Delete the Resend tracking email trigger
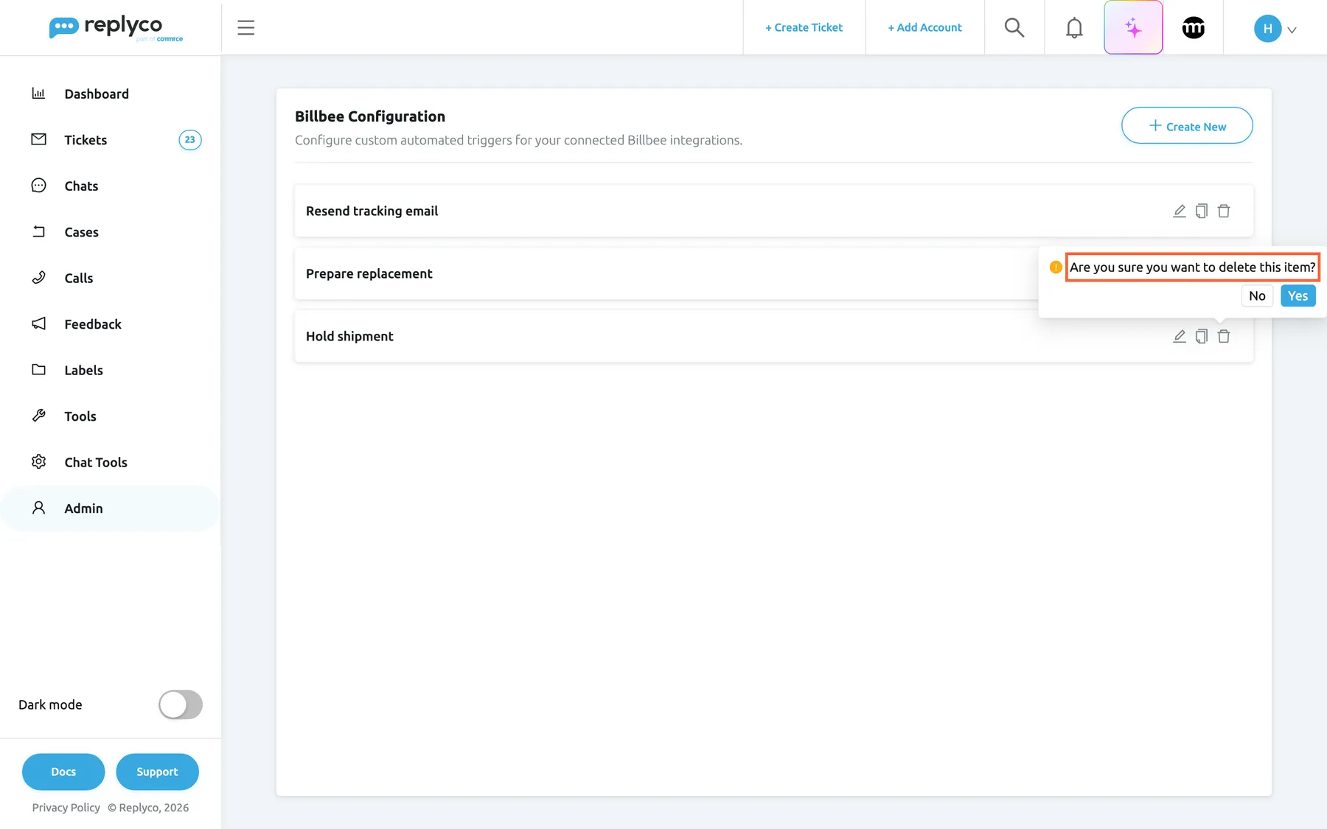The image size is (1327, 829). coord(1224,211)
